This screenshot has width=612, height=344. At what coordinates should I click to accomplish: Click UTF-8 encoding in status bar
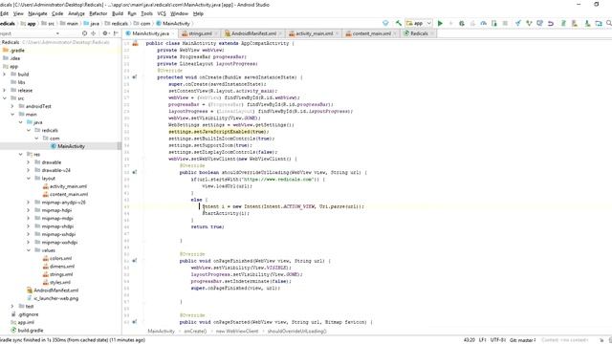(497, 340)
